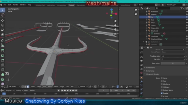This screenshot has width=188, height=105.
Task: Check the All Edges checkbox
Action: click(x=162, y=87)
